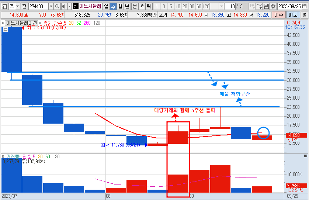Choose interval 1 button
The height and width of the screenshot is (200, 309).
[x=157, y=7]
